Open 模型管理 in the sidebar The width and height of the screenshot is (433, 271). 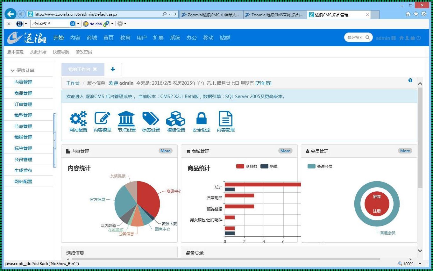pos(23,115)
